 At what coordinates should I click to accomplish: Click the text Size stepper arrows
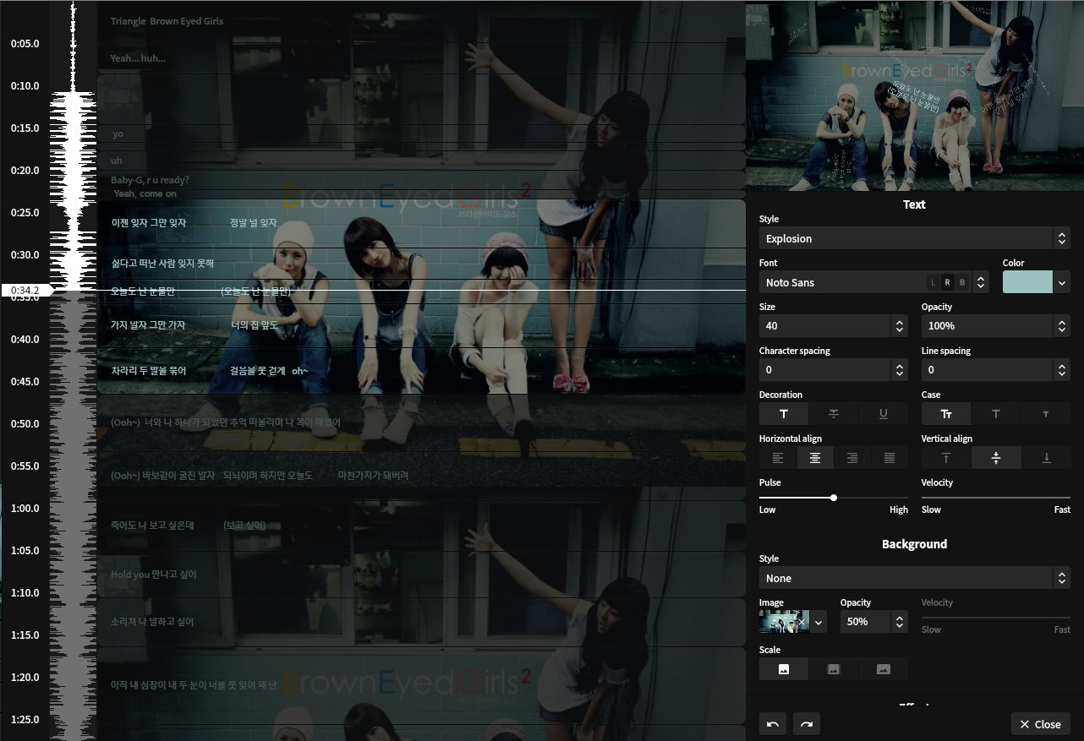click(899, 326)
